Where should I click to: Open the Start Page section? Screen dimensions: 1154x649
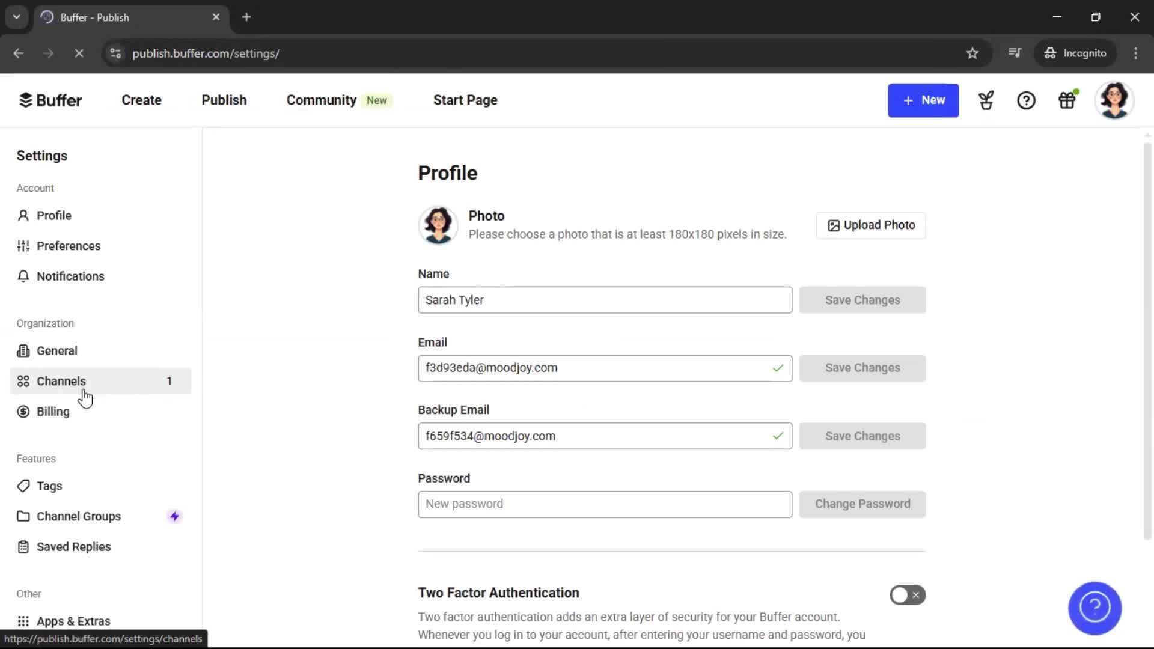pos(465,100)
